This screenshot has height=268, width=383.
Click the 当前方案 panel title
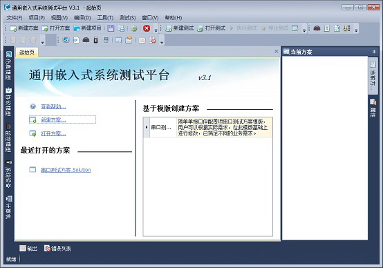coord(301,52)
